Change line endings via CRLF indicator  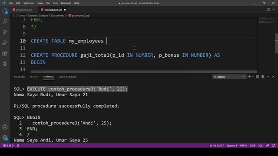252,146
